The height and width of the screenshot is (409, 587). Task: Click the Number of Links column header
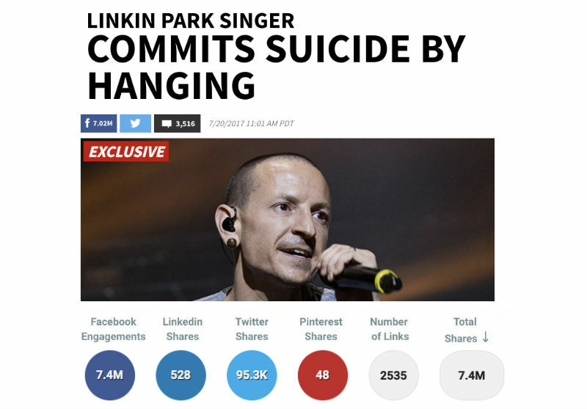click(x=390, y=329)
